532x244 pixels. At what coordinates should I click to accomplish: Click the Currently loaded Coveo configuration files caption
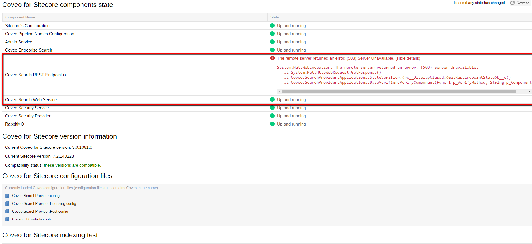click(82, 188)
